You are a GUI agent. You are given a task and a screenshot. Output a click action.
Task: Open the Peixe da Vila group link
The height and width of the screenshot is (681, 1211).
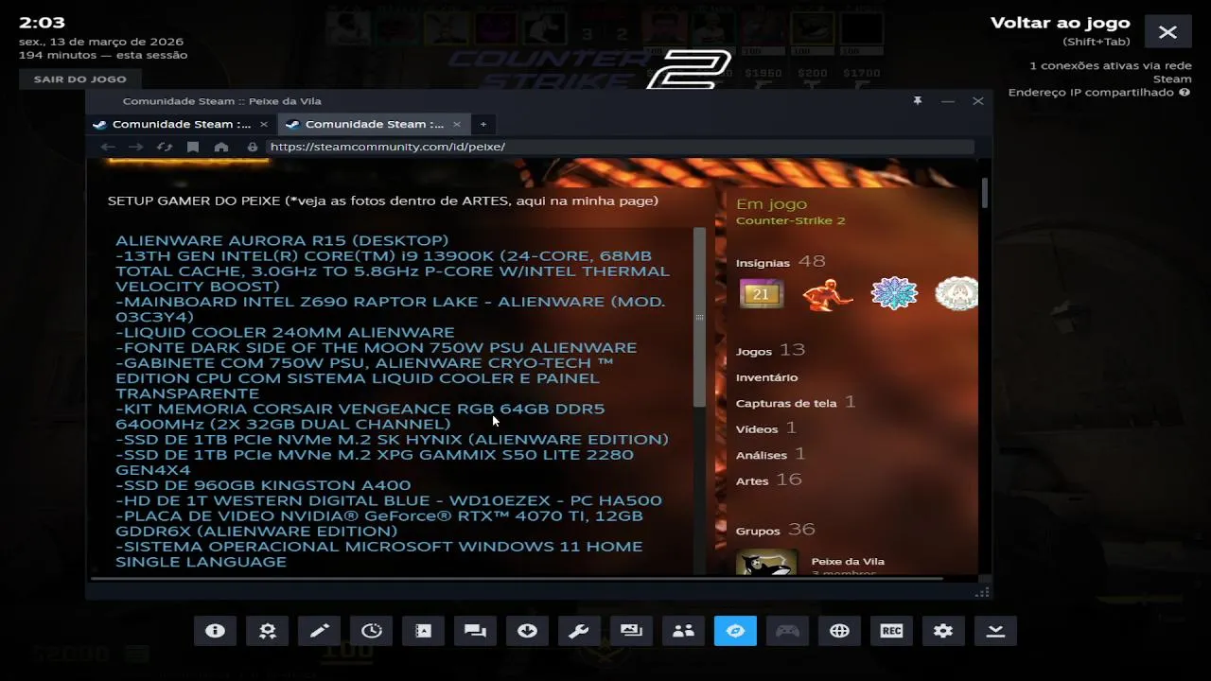(x=848, y=561)
